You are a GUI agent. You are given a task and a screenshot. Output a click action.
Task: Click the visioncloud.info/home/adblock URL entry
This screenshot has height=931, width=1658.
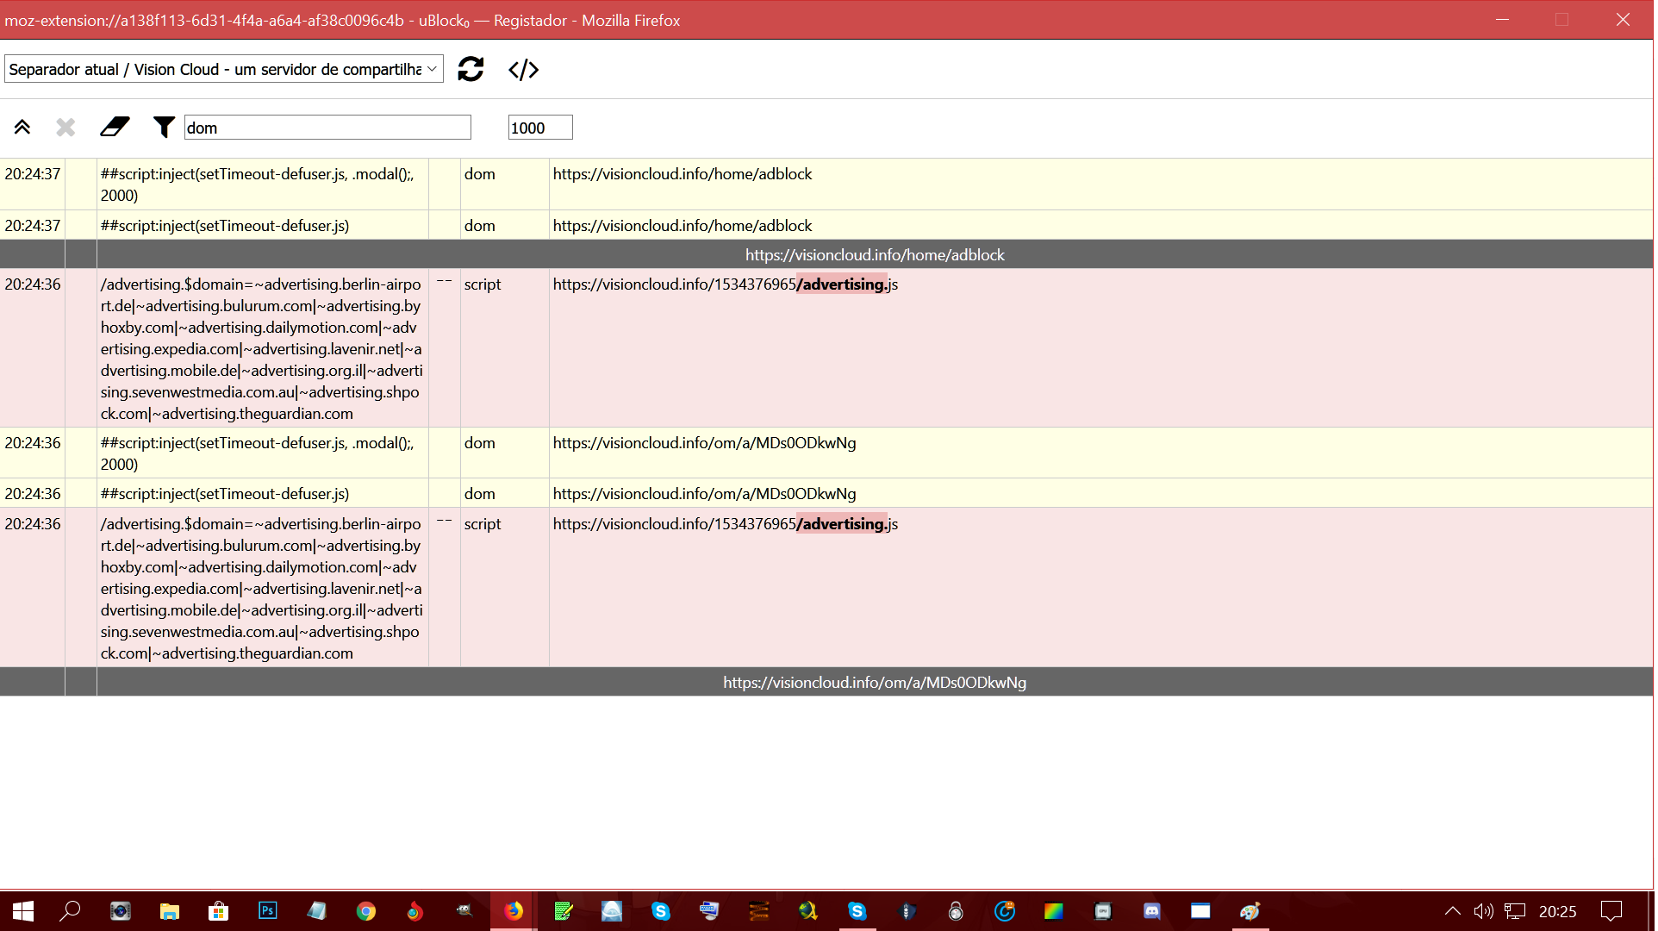[x=683, y=174]
